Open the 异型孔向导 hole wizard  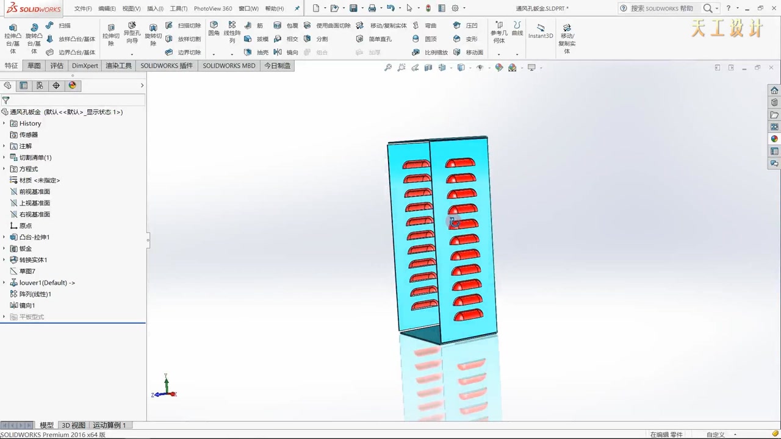click(x=132, y=33)
